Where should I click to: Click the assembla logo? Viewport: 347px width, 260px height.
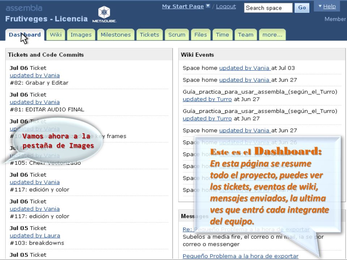(x=24, y=8)
